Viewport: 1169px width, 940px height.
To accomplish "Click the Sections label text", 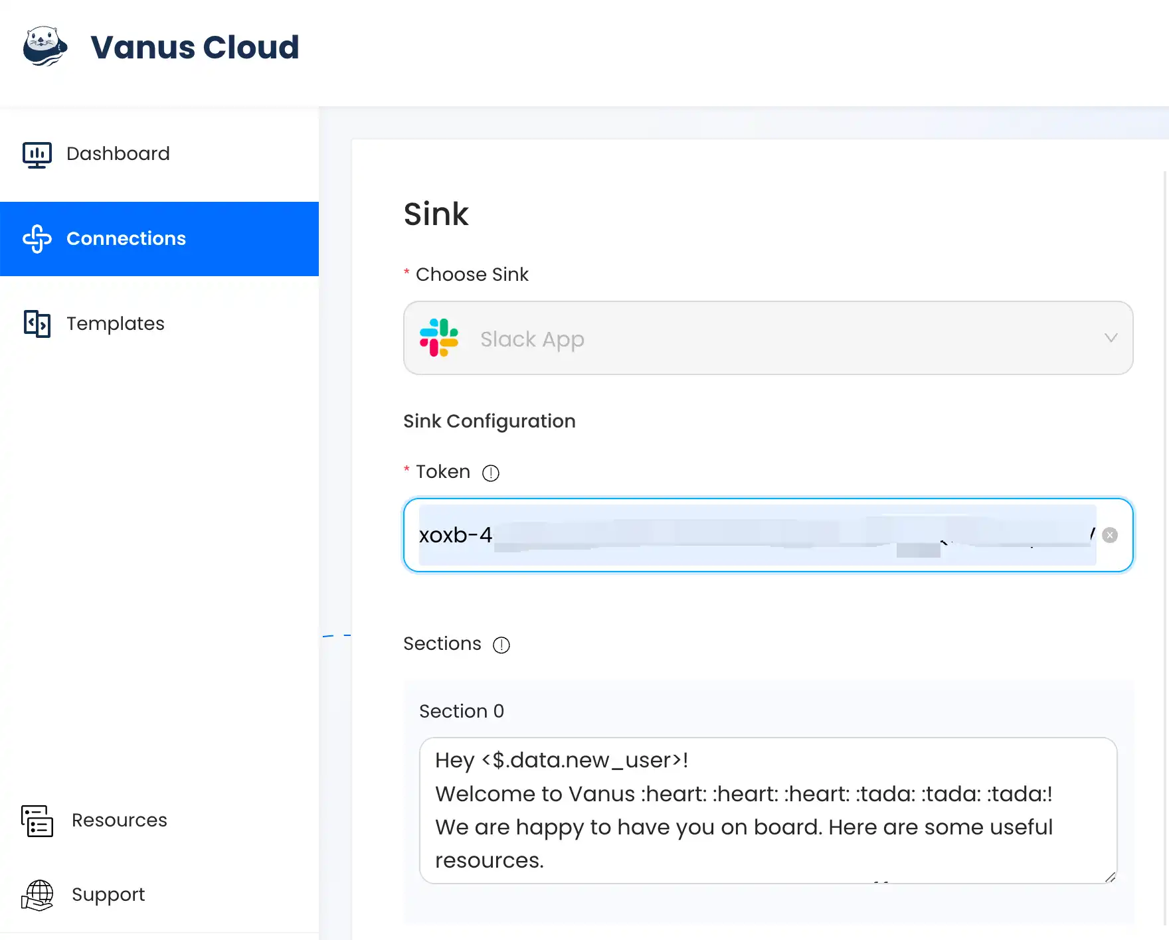I will click(442, 644).
